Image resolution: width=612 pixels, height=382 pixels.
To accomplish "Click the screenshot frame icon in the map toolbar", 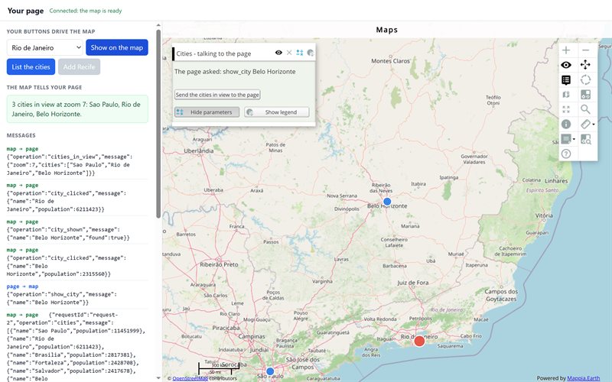I will (565, 139).
